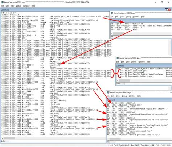Close the main Command pane with red X
The height and width of the screenshot is (147, 172).
tap(169, 10)
